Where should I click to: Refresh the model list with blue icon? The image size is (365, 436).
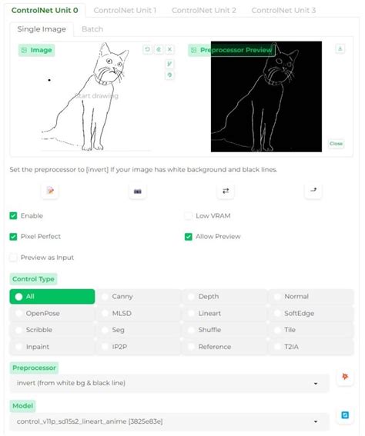click(345, 415)
